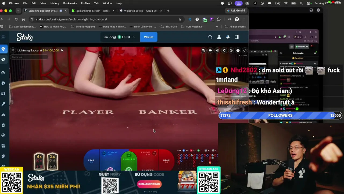The height and width of the screenshot is (194, 344).
Task: Open a new browser tab
Action: [168, 11]
